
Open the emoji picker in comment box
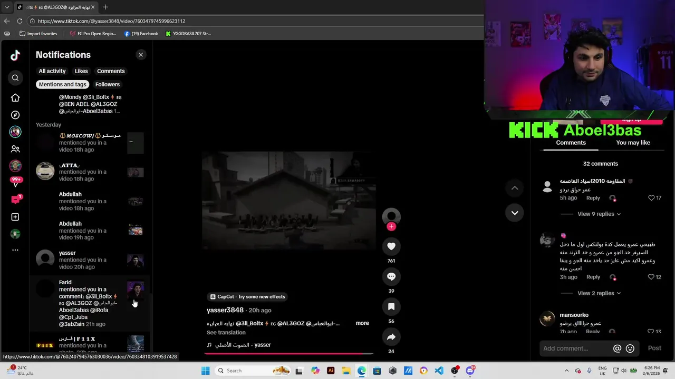630,348
